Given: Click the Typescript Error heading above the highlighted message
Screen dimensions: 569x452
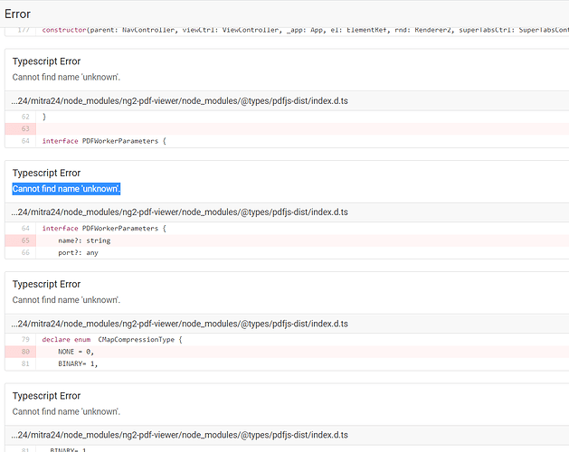Looking at the screenshot, I should pyautogui.click(x=46, y=173).
